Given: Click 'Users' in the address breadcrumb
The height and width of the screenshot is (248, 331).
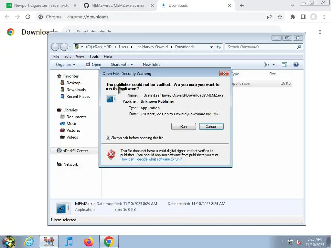Looking at the screenshot, I should click(x=123, y=47).
